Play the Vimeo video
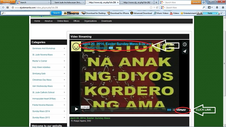226x127 pixels. coord(76,109)
